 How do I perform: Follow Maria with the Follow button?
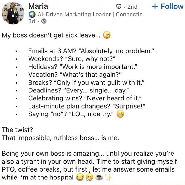click(168, 6)
